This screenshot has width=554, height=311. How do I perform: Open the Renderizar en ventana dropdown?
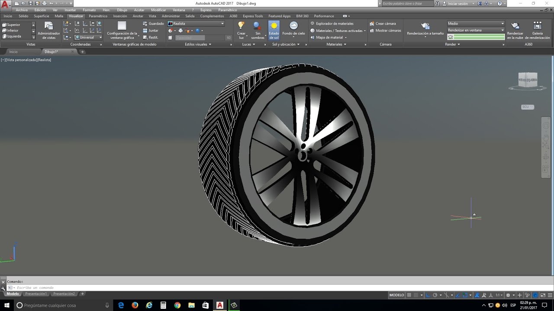(x=476, y=30)
